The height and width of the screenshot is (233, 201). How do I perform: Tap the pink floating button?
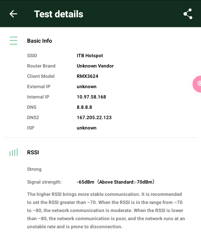pyautogui.click(x=198, y=84)
